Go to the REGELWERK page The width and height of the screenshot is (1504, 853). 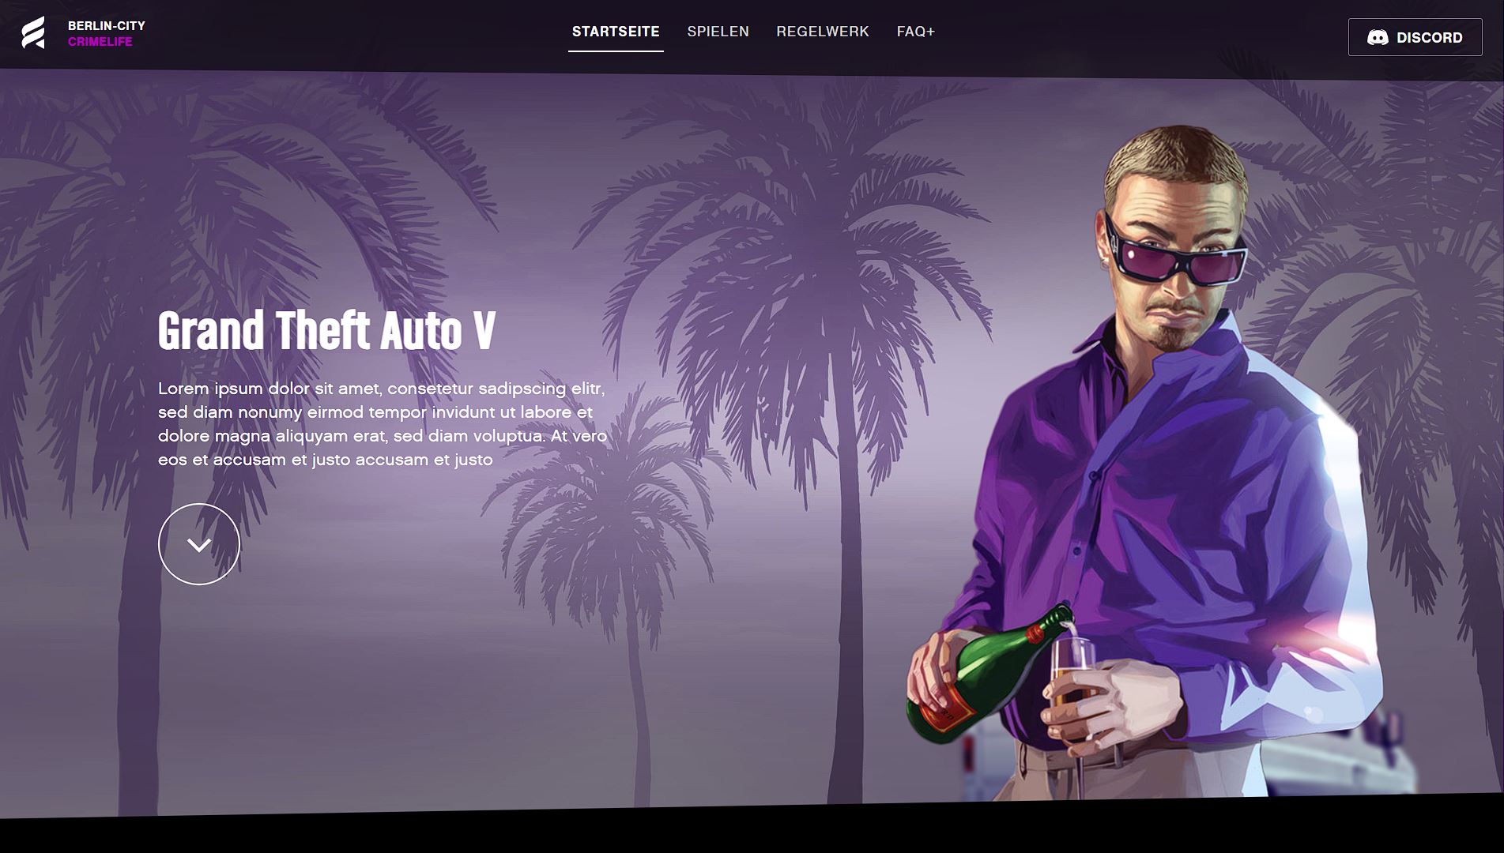coord(822,32)
